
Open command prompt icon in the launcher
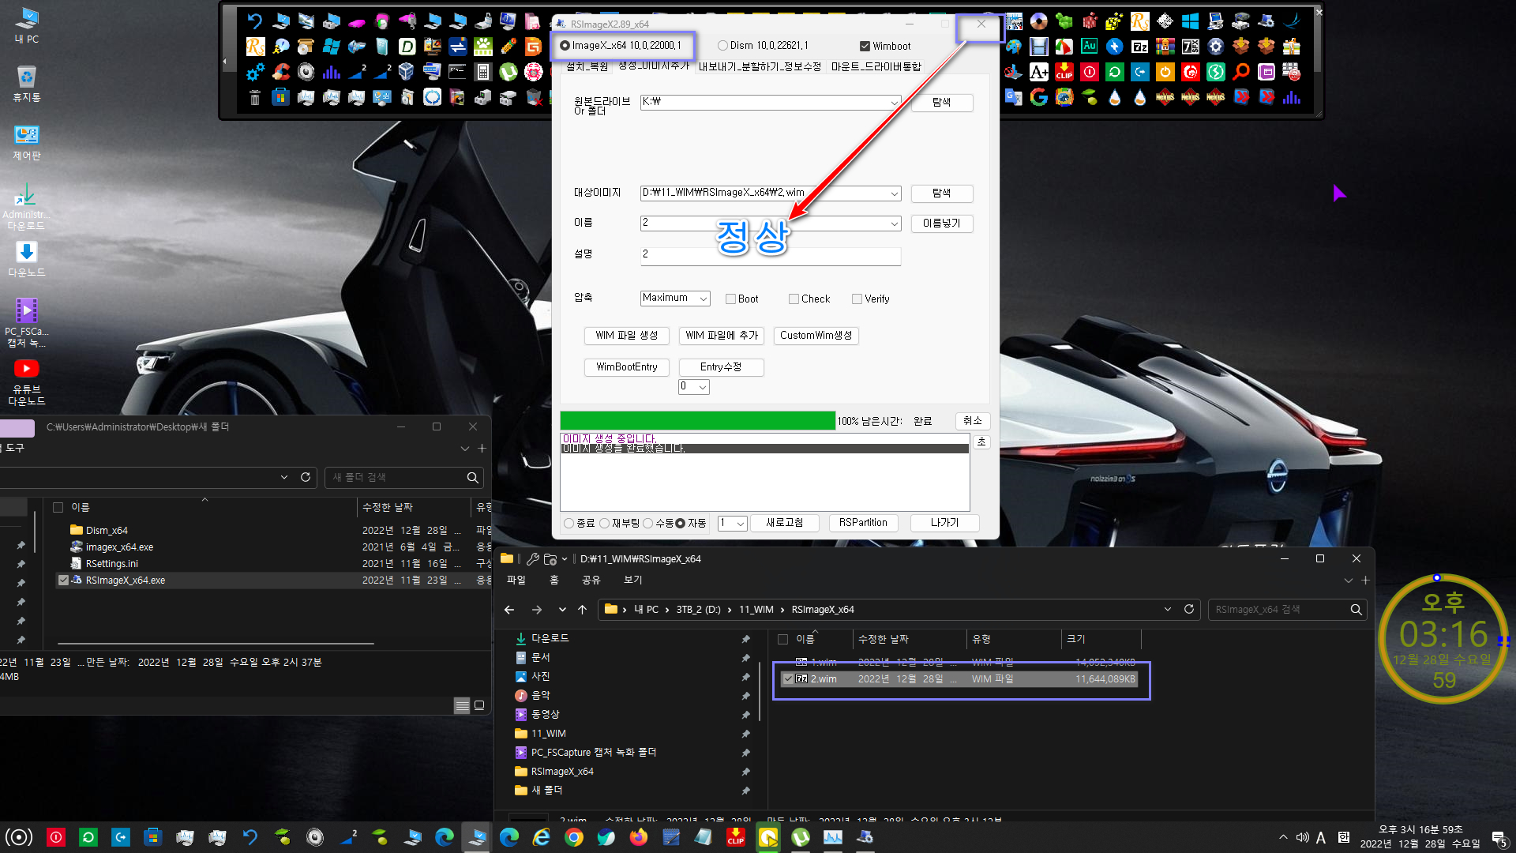(457, 72)
